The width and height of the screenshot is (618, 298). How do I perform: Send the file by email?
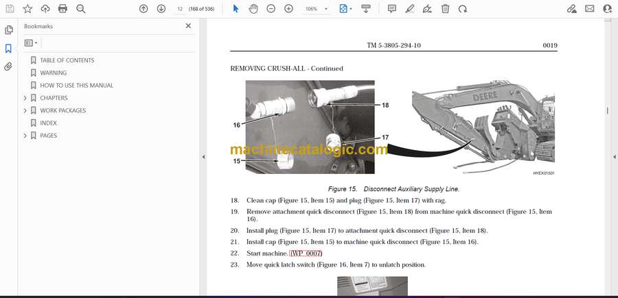[x=590, y=9]
